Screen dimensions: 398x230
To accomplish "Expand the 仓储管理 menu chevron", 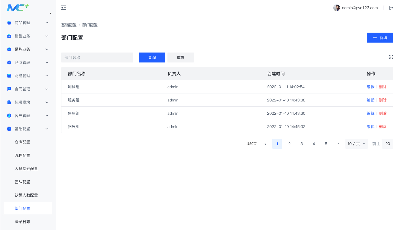I will [x=47, y=62].
